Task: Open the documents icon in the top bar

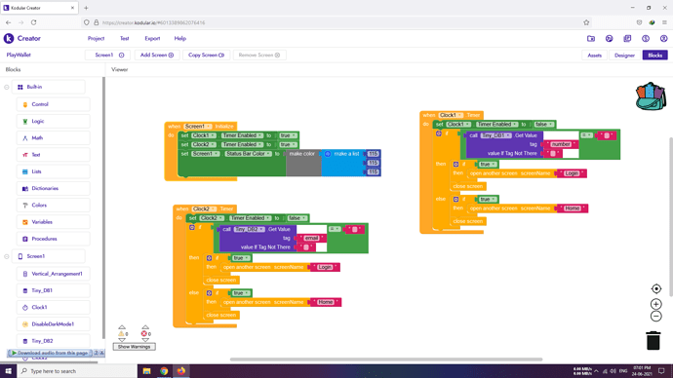Action: click(x=627, y=39)
